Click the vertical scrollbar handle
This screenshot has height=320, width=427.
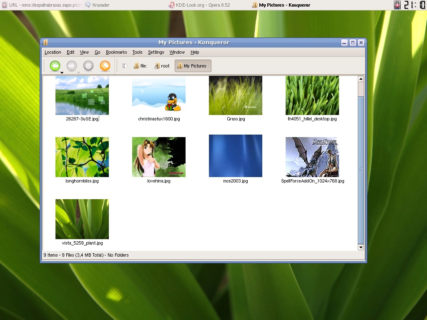(x=361, y=170)
